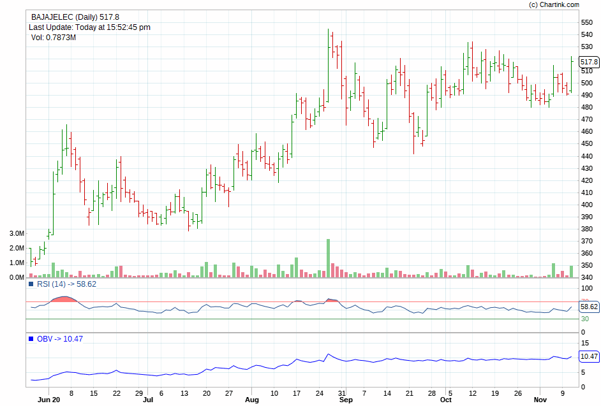Click the Sep month label
The image size is (601, 406).
click(x=346, y=400)
